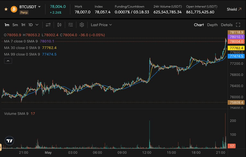This screenshot has height=157, width=246.
Task: Click the Perp contract tag
Action: [24, 13]
